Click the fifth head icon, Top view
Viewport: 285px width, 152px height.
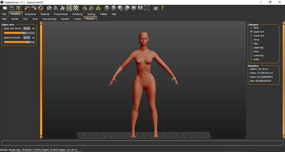click(x=134, y=8)
